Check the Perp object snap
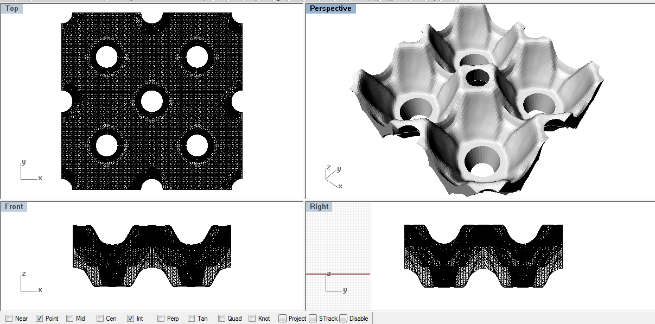This screenshot has height=324, width=655. point(161,319)
